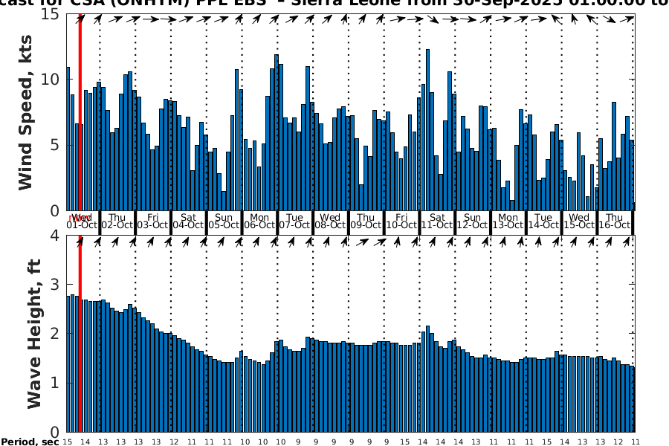
Task: Click the 'Wind Speed, kts' axis label
Action: [26, 111]
